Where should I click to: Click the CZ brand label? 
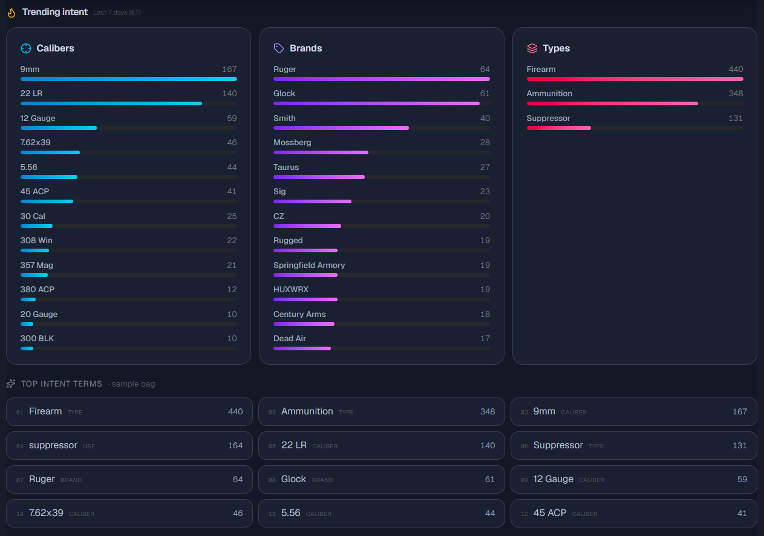[278, 216]
